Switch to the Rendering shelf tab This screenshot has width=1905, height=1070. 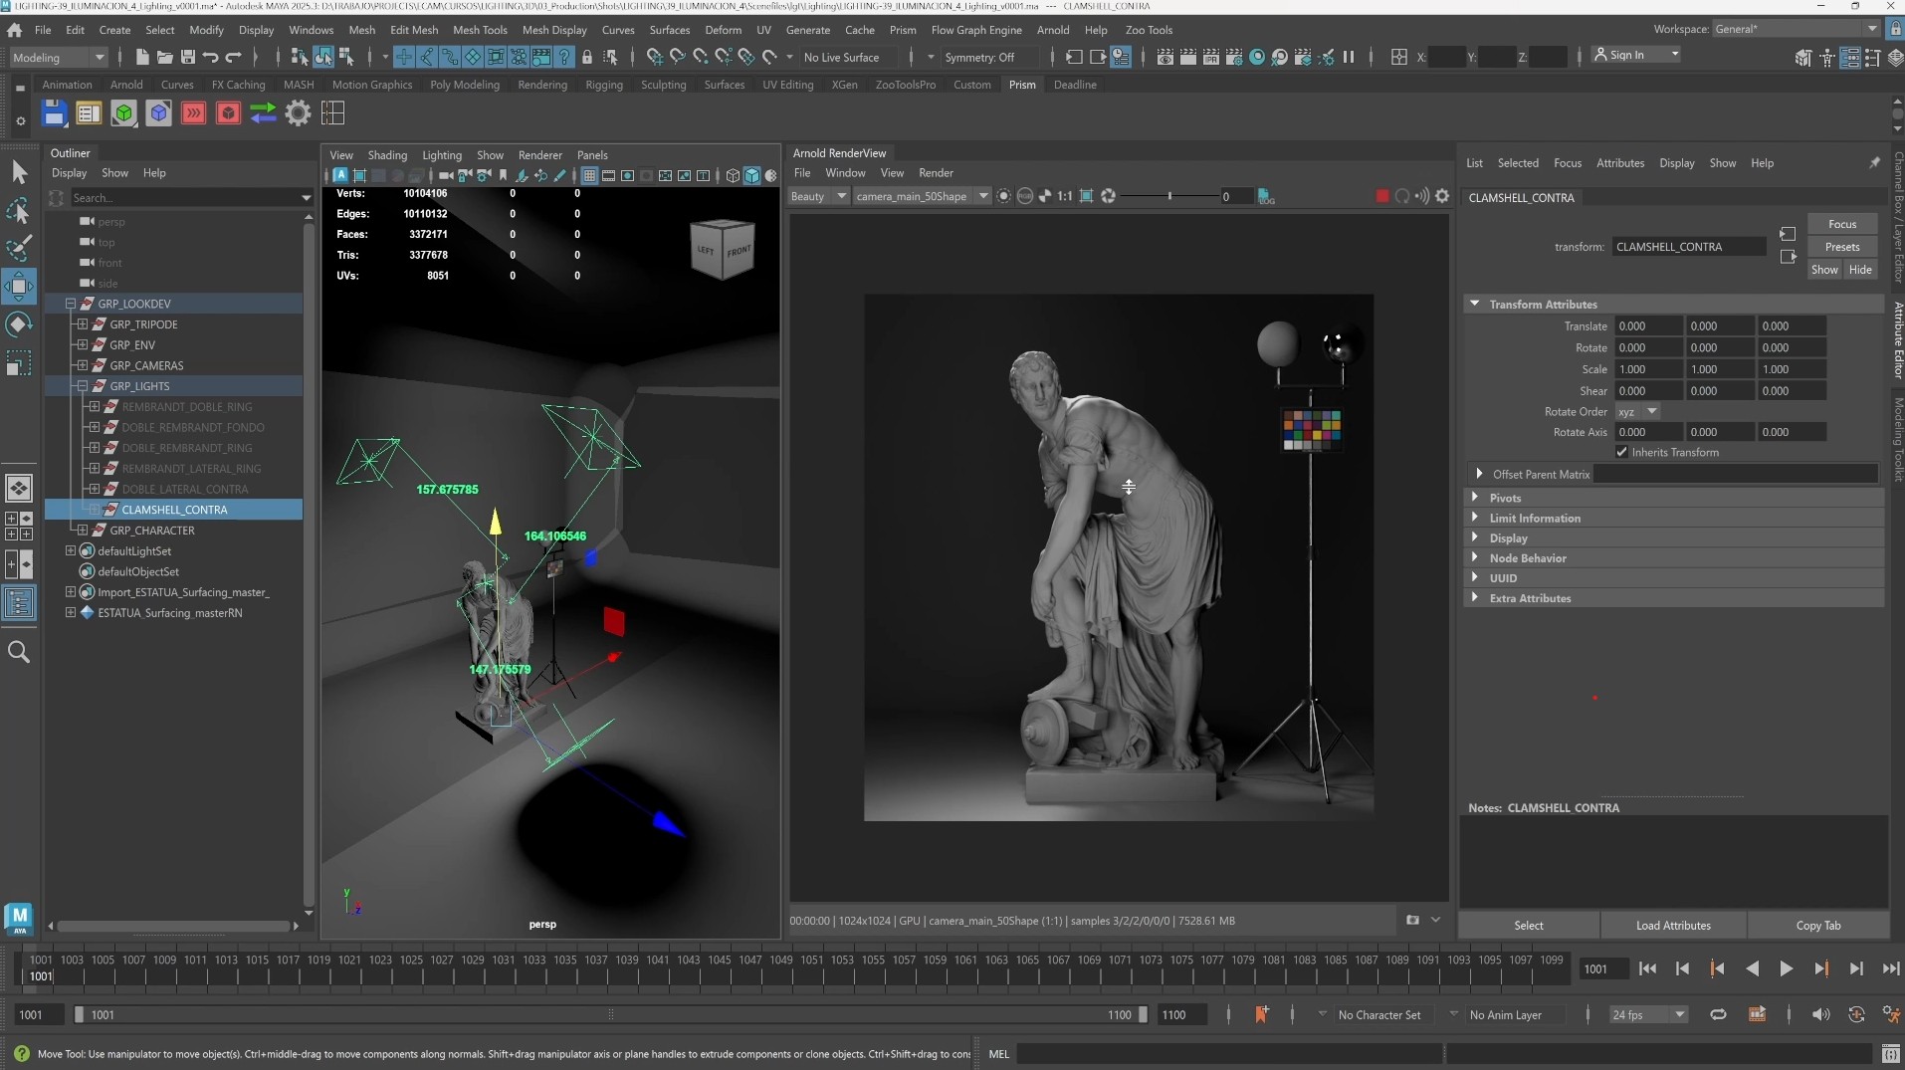pyautogui.click(x=541, y=85)
